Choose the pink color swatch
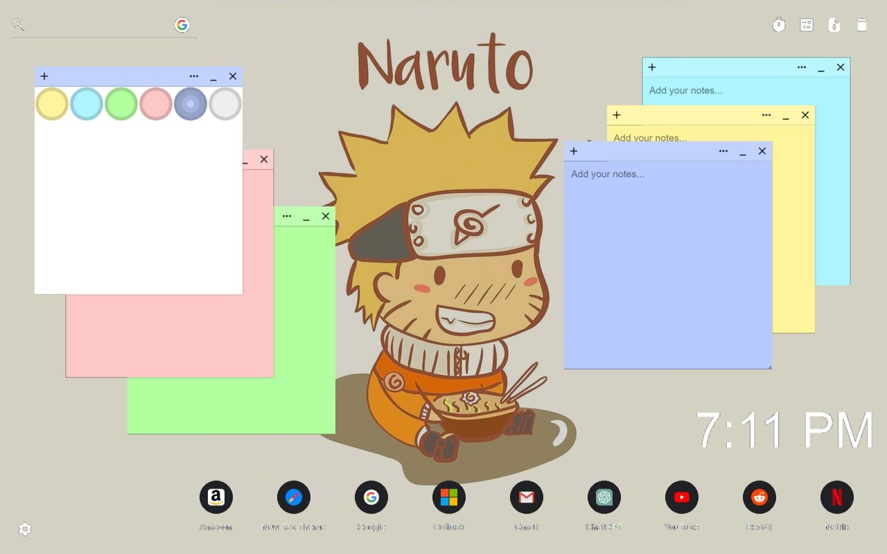The image size is (887, 554). 156,104
